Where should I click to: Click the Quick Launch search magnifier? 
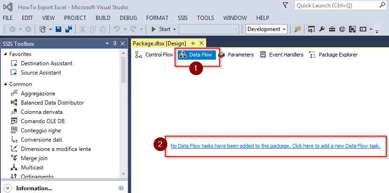pyautogui.click(x=382, y=5)
